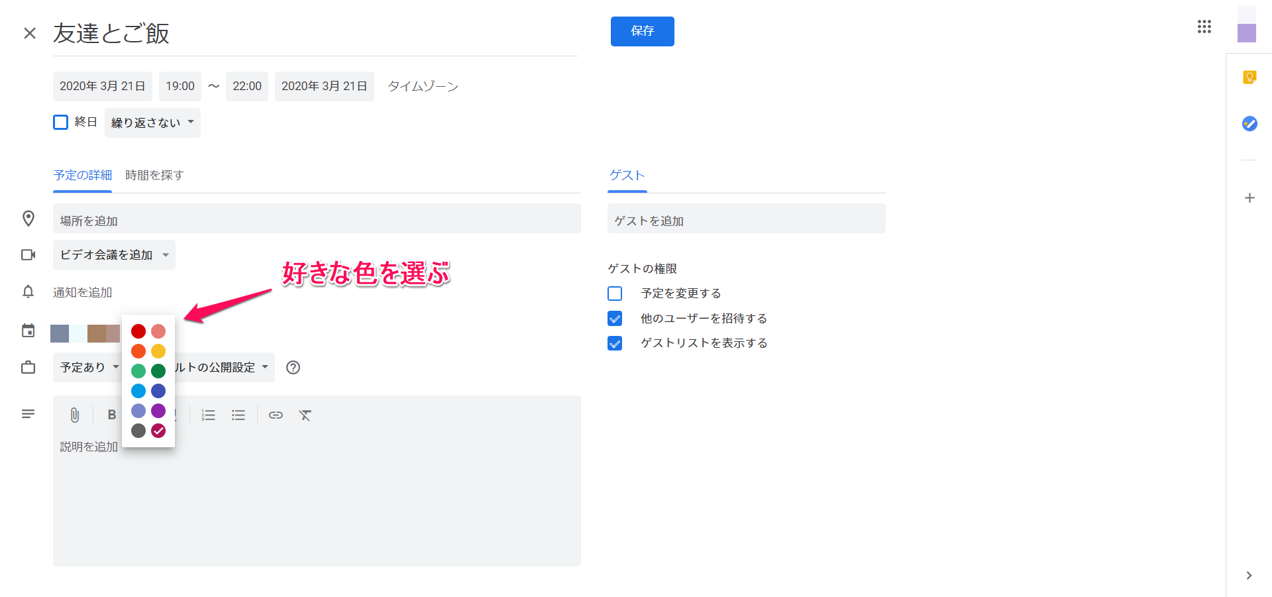Pick the light green sage color
This screenshot has height=597, width=1272.
(x=138, y=371)
